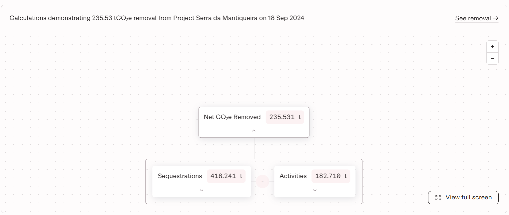Click the 182.710 t value badge

(331, 176)
